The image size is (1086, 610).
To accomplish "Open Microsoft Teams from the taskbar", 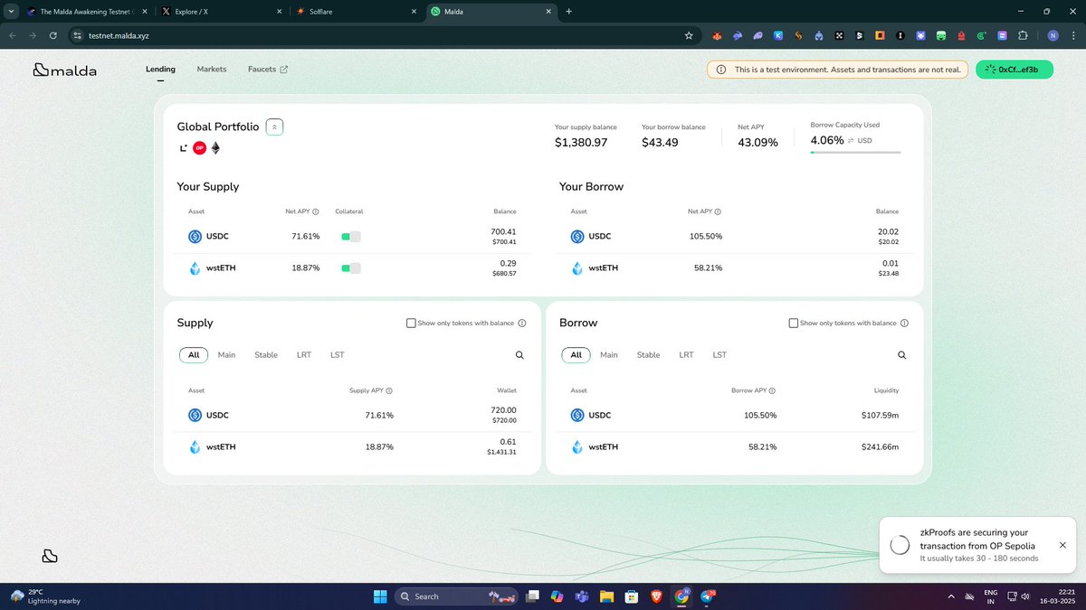I will click(x=581, y=596).
